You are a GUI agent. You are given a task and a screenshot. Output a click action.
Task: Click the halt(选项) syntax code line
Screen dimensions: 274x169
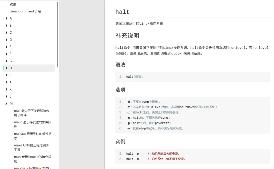pos(134,77)
